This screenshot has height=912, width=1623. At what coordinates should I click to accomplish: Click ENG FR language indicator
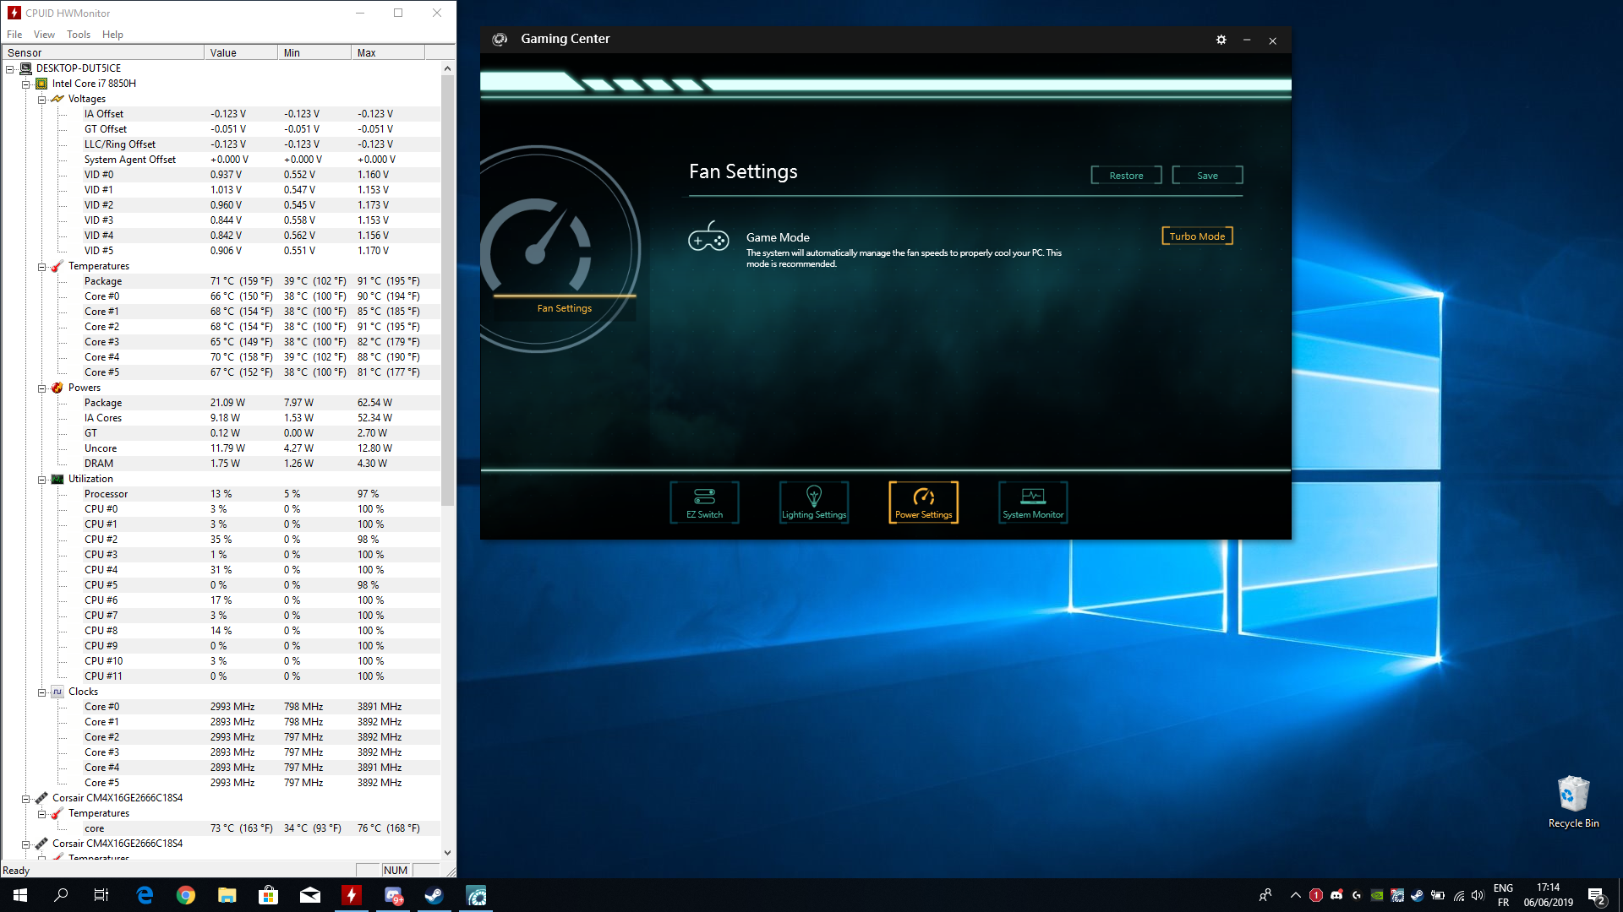pyautogui.click(x=1503, y=895)
